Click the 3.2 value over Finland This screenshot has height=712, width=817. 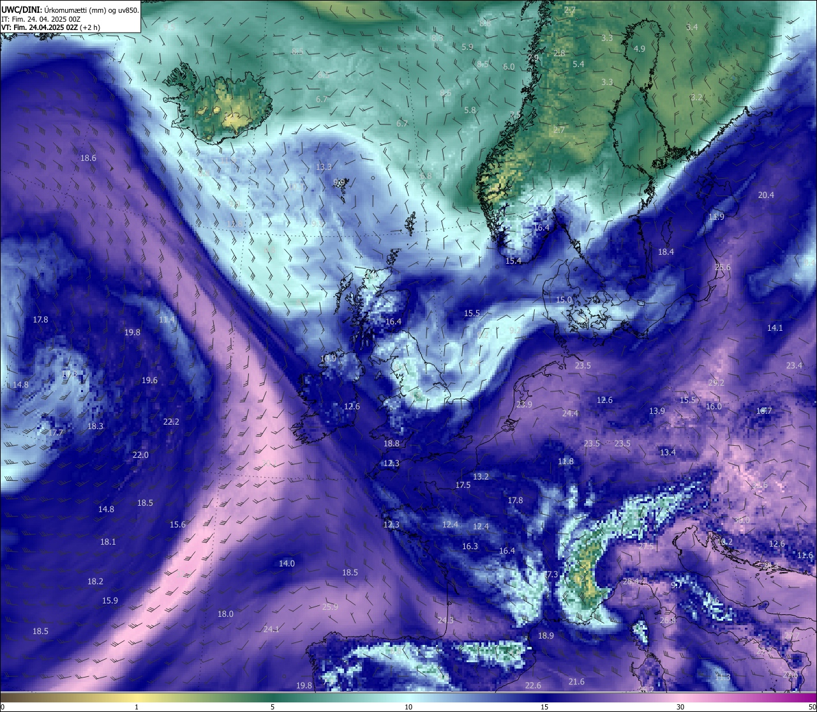click(x=696, y=97)
